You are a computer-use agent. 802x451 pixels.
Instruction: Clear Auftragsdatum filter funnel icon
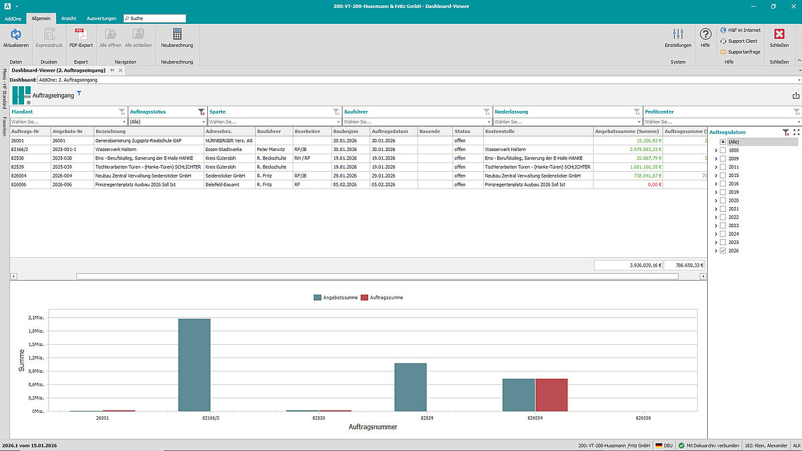click(786, 132)
